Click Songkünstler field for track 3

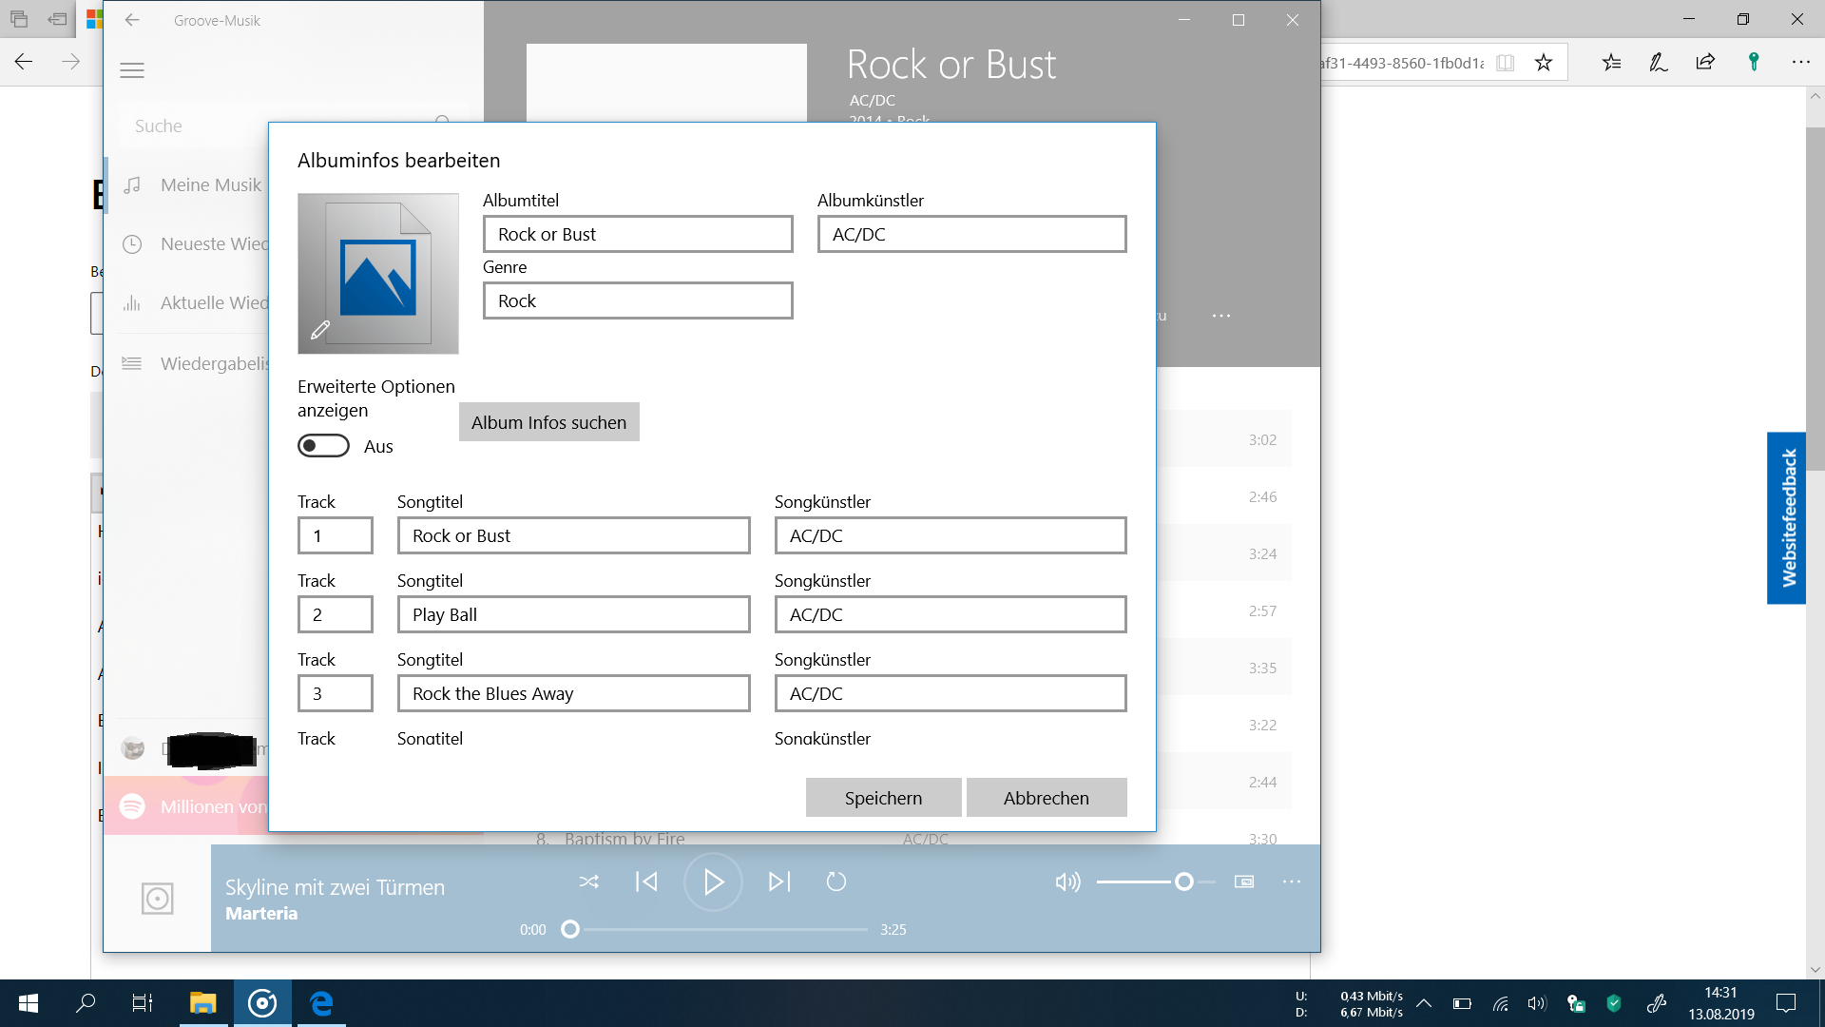click(x=951, y=693)
